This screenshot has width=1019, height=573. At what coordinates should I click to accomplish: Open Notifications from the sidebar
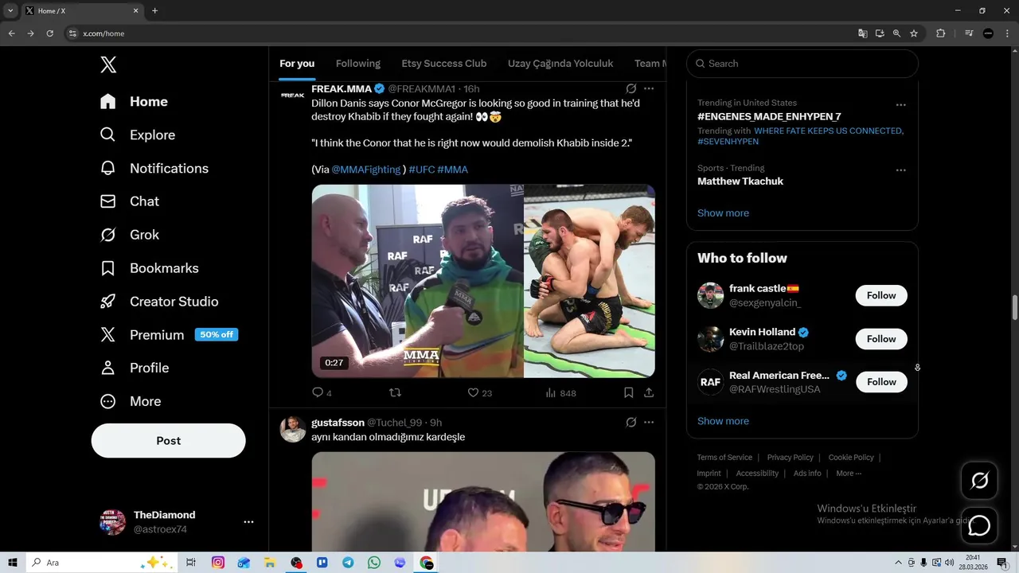(154, 169)
